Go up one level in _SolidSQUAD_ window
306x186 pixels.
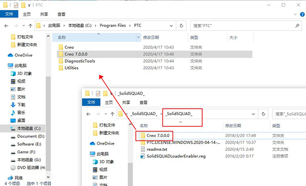pyautogui.click(x=112, y=114)
